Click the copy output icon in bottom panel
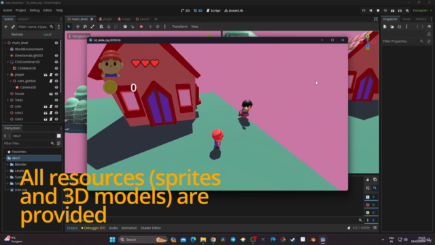The height and width of the screenshot is (245, 435). tap(375, 180)
